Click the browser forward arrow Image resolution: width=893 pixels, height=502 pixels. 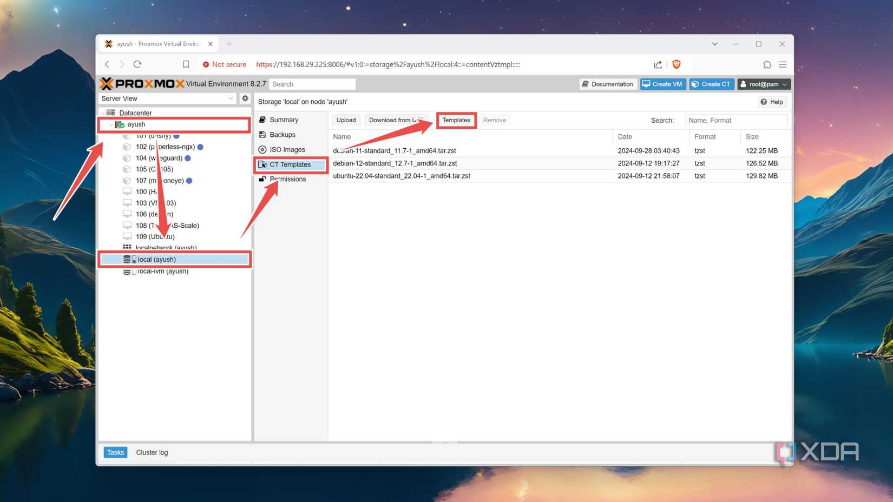click(x=122, y=64)
